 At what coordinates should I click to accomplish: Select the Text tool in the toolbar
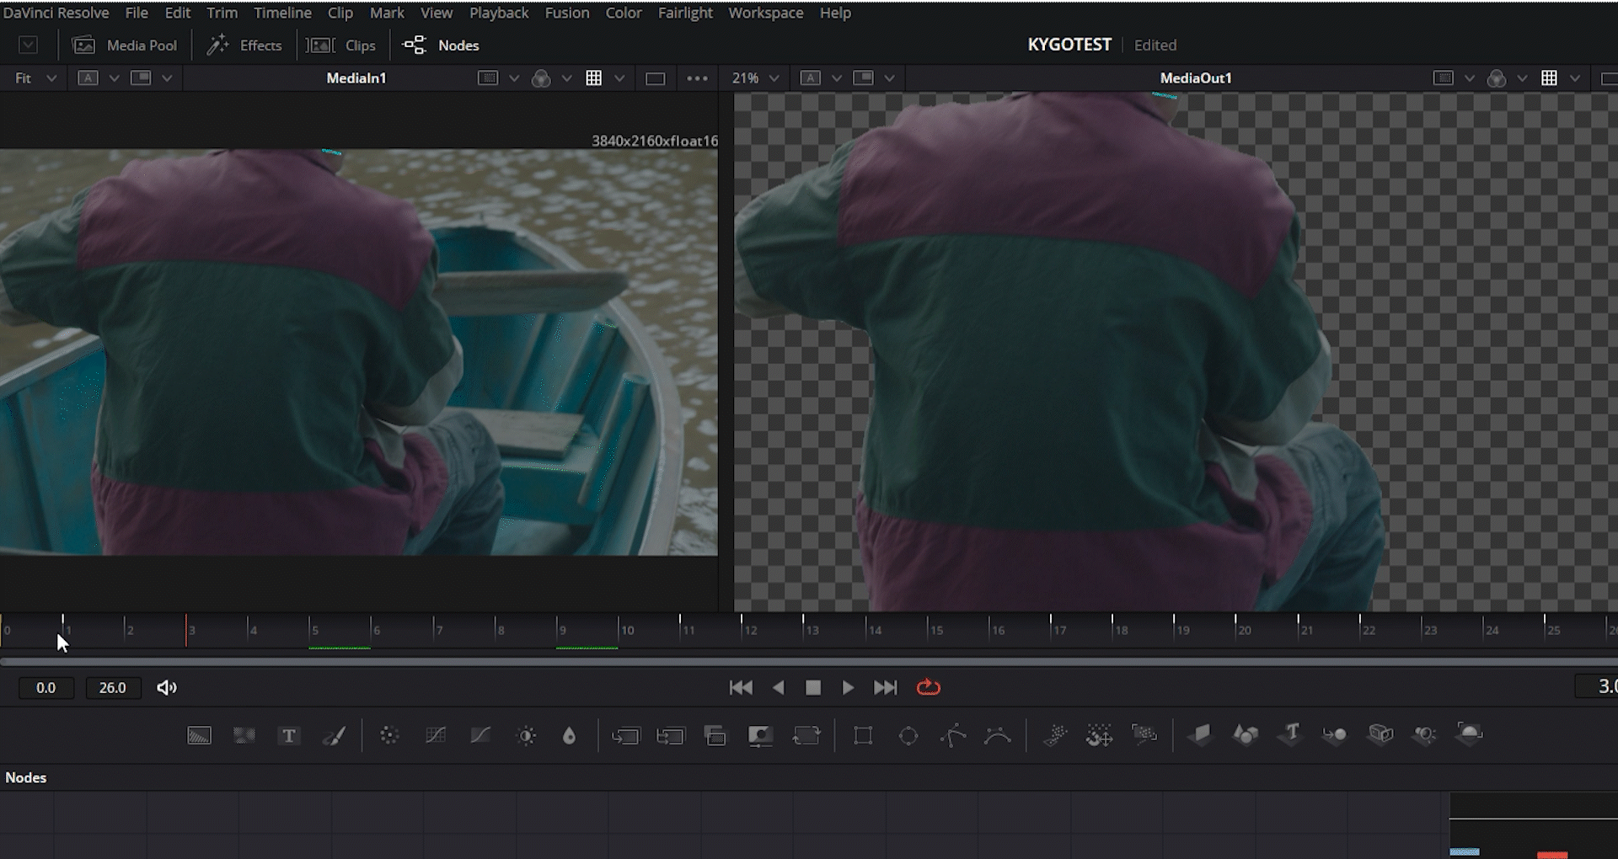[x=288, y=736]
